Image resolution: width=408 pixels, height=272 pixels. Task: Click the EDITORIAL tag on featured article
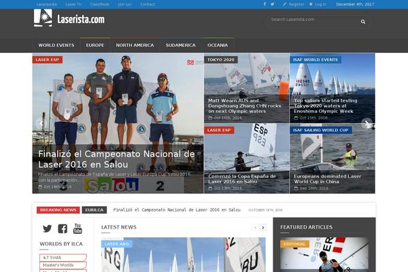pos(294,244)
